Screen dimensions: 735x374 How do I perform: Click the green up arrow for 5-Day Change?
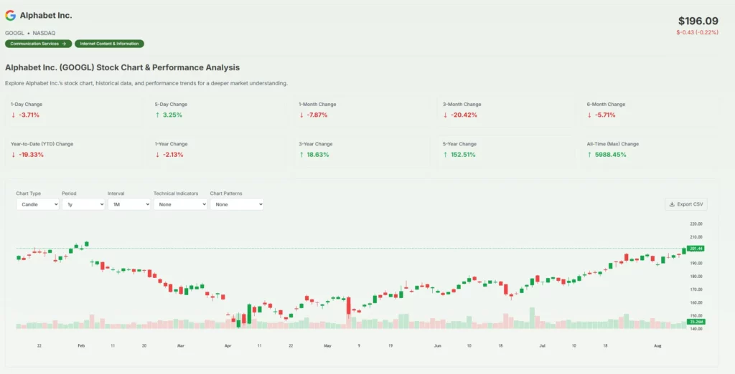(157, 115)
